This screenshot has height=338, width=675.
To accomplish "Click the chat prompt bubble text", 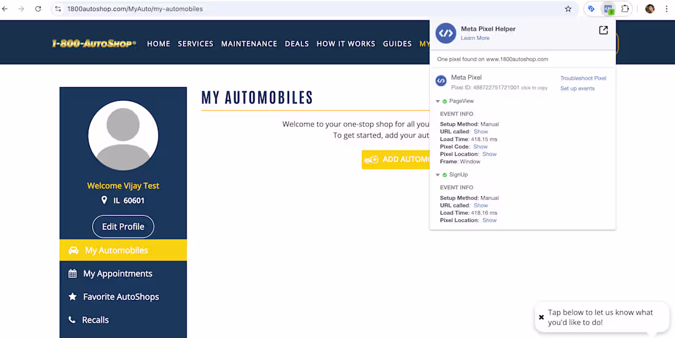I will (600, 317).
